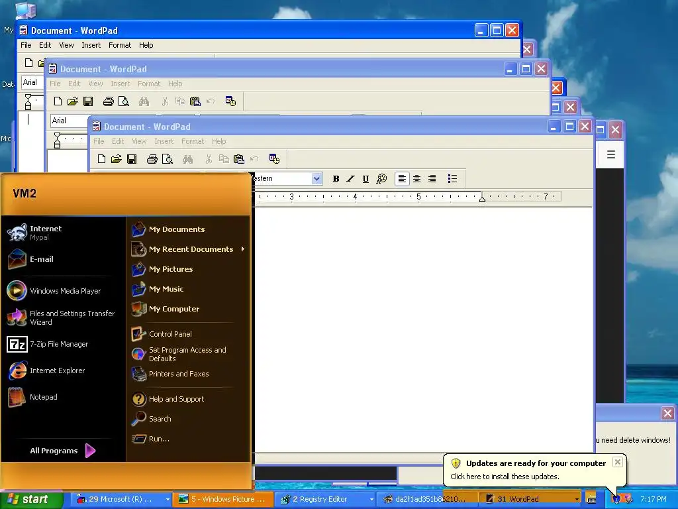The height and width of the screenshot is (509, 678).
Task: Open Set Program Access and Defaults
Action: point(189,354)
